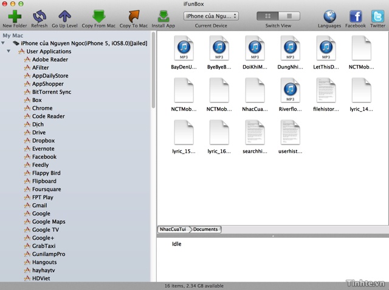The height and width of the screenshot is (290, 389).
Task: Open the Languages globe icon
Action: click(x=329, y=16)
